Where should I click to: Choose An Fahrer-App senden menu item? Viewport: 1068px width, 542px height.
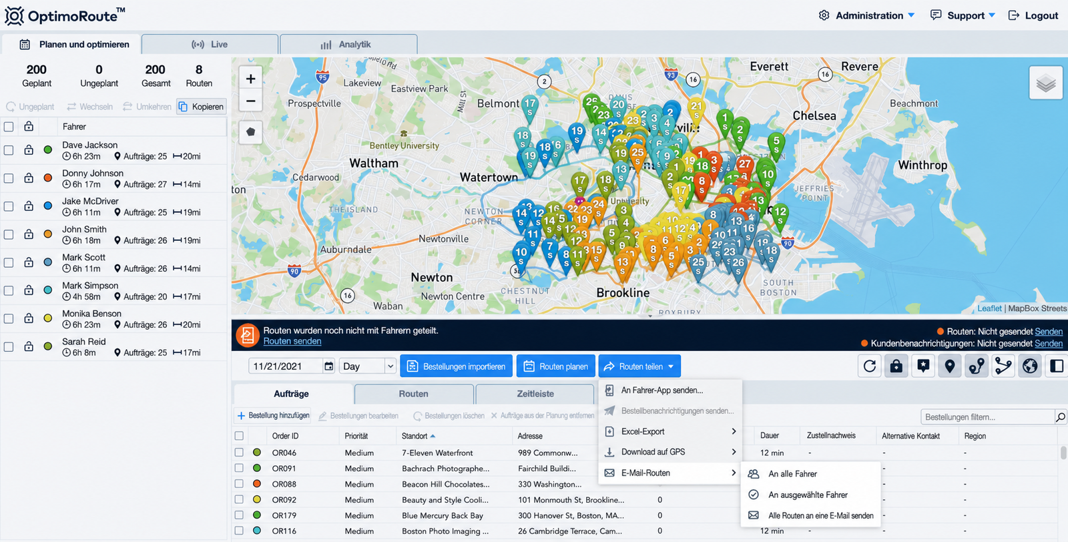(671, 390)
